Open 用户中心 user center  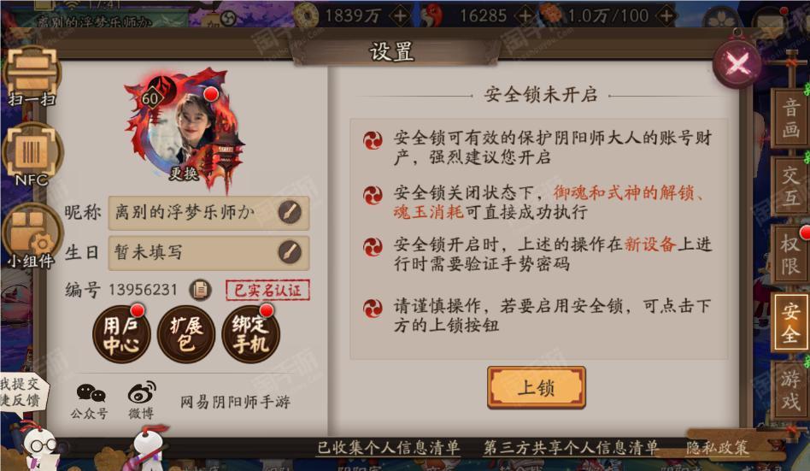[x=121, y=334]
